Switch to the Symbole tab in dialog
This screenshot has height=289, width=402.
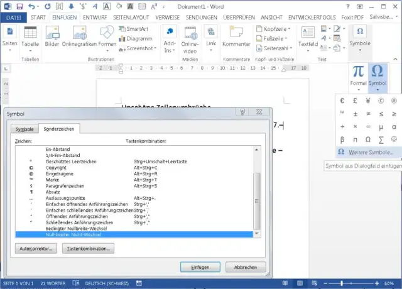tap(25, 128)
